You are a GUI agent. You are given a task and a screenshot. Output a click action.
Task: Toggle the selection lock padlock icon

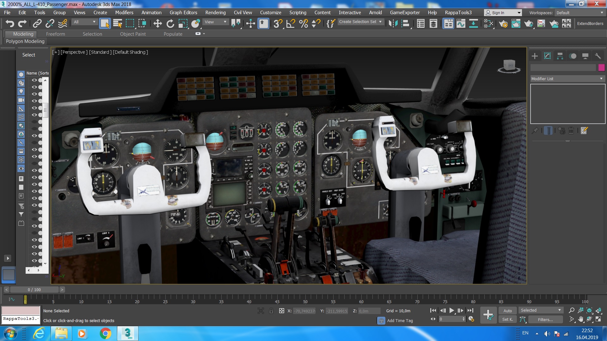pyautogui.click(x=271, y=311)
